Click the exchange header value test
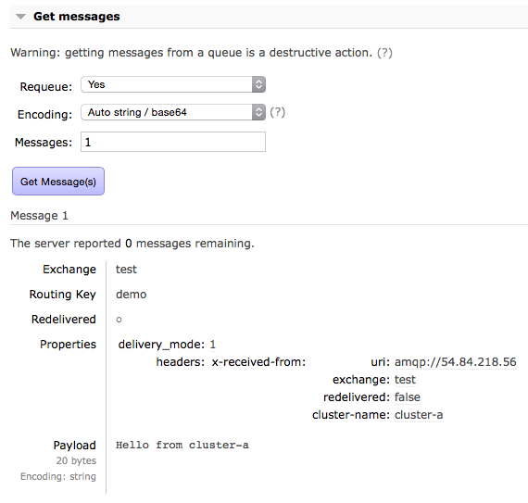This screenshot has width=528, height=503. [x=405, y=380]
